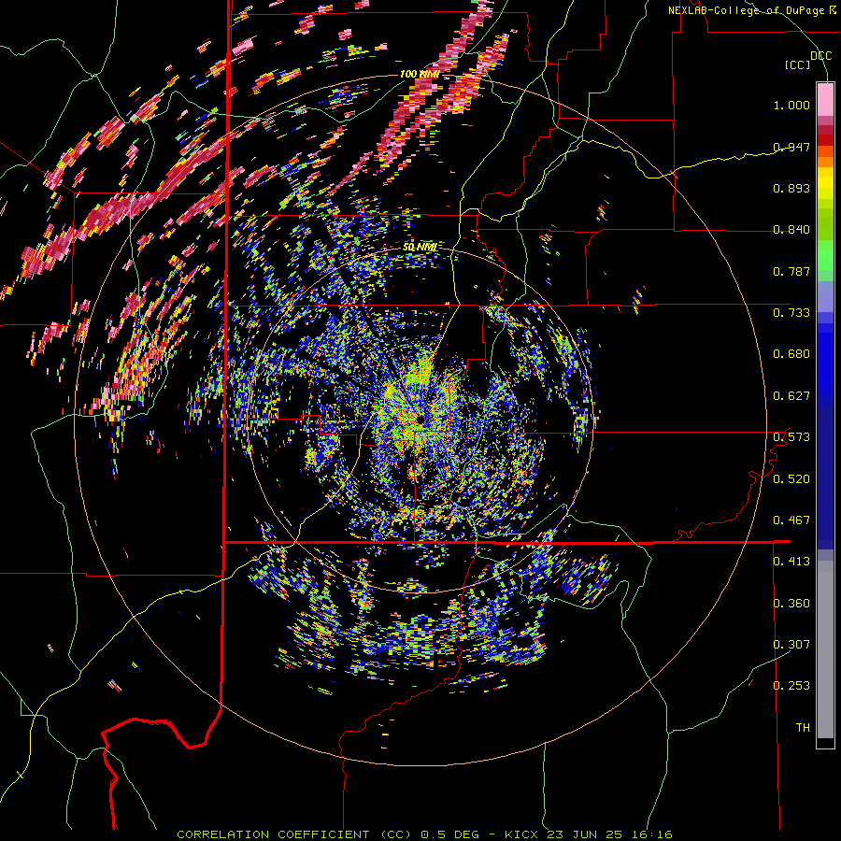Select the 0.520 scale value
This screenshot has width=841, height=841.
791,479
